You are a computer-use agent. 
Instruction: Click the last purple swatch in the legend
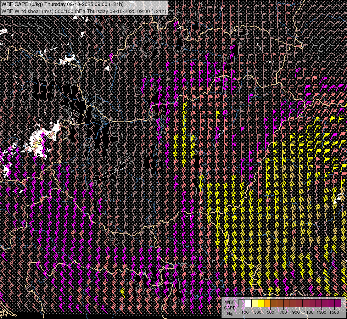coord(337,303)
